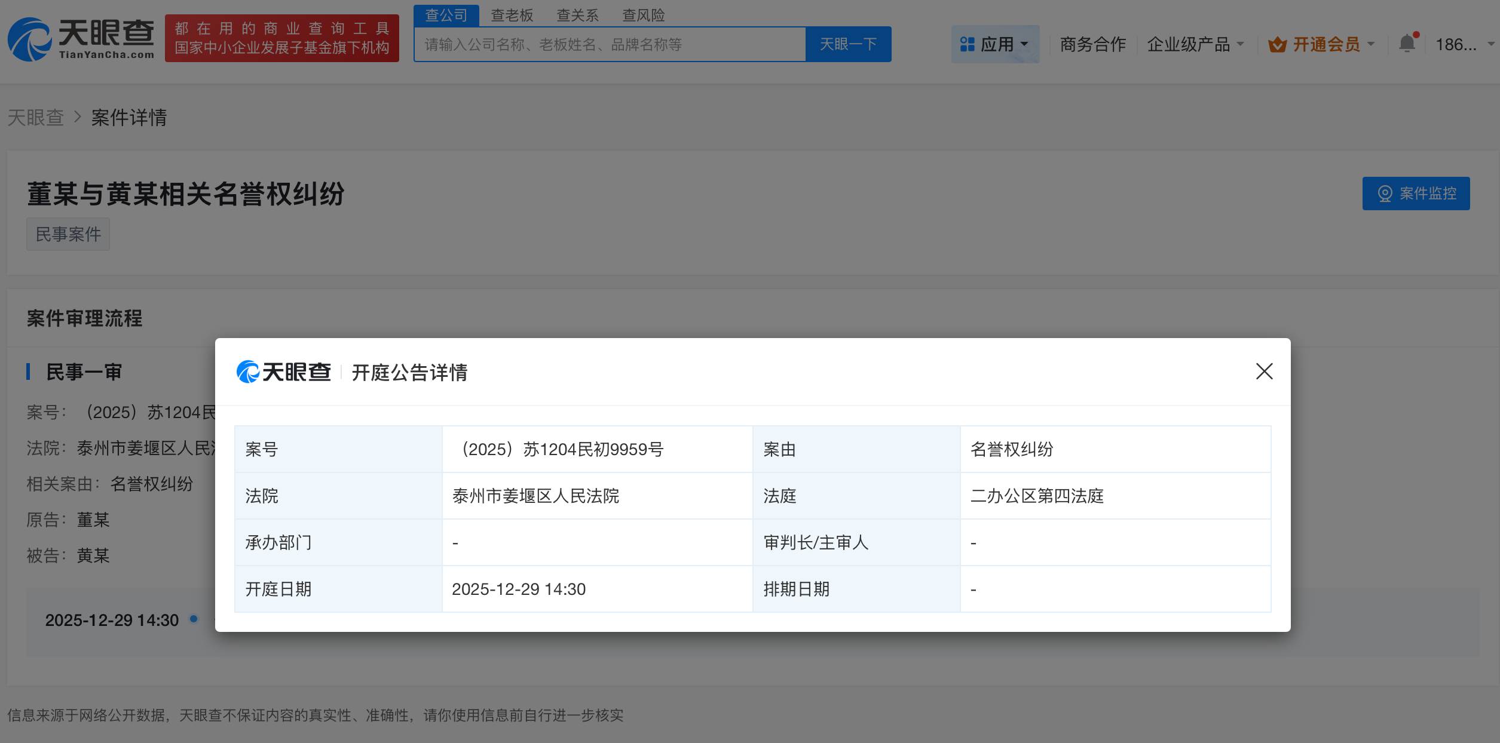Open the notification bell icon
Image resolution: width=1500 pixels, height=743 pixels.
(x=1408, y=43)
